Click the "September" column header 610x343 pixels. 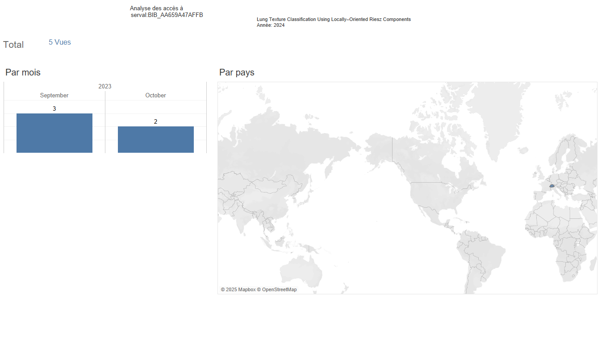click(x=54, y=96)
